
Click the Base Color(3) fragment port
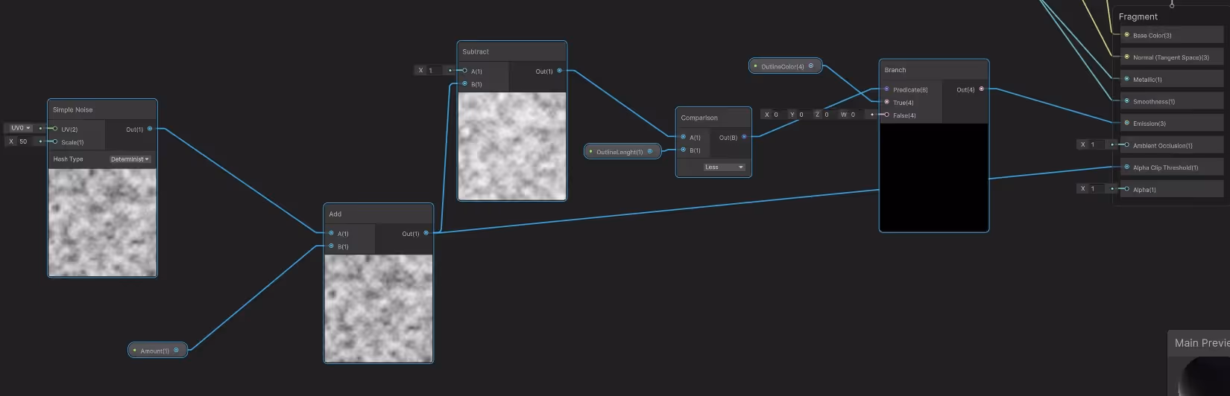[x=1127, y=35]
